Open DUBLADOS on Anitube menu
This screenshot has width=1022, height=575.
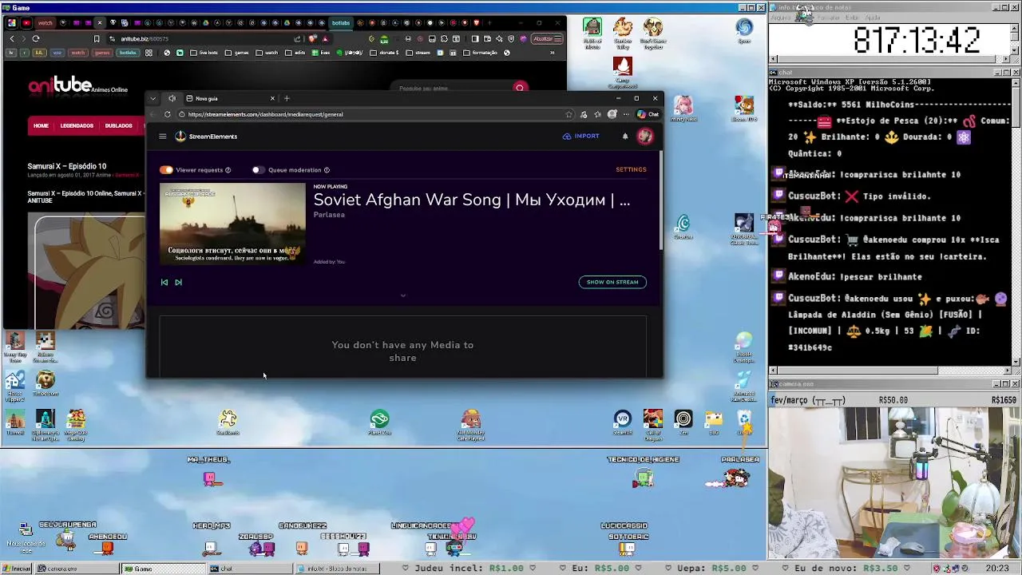118,125
